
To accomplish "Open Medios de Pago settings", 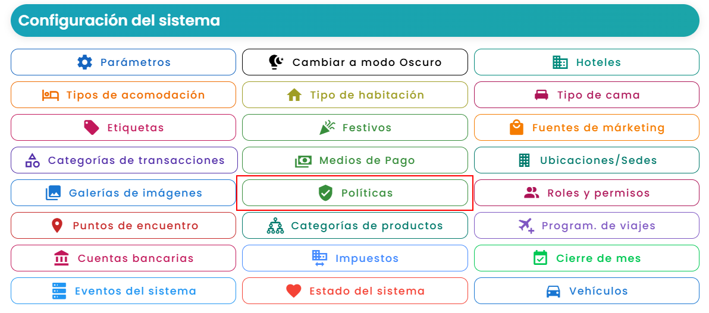I will (x=355, y=160).
